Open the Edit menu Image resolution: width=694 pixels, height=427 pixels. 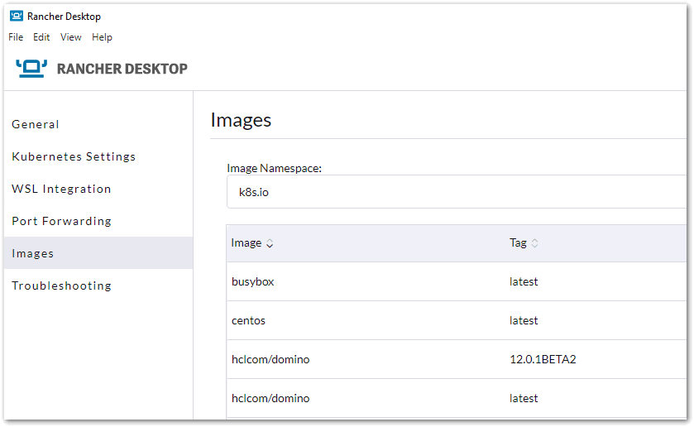(x=41, y=37)
